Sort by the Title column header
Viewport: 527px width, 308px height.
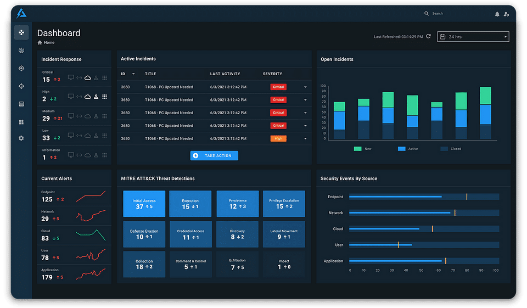(150, 74)
